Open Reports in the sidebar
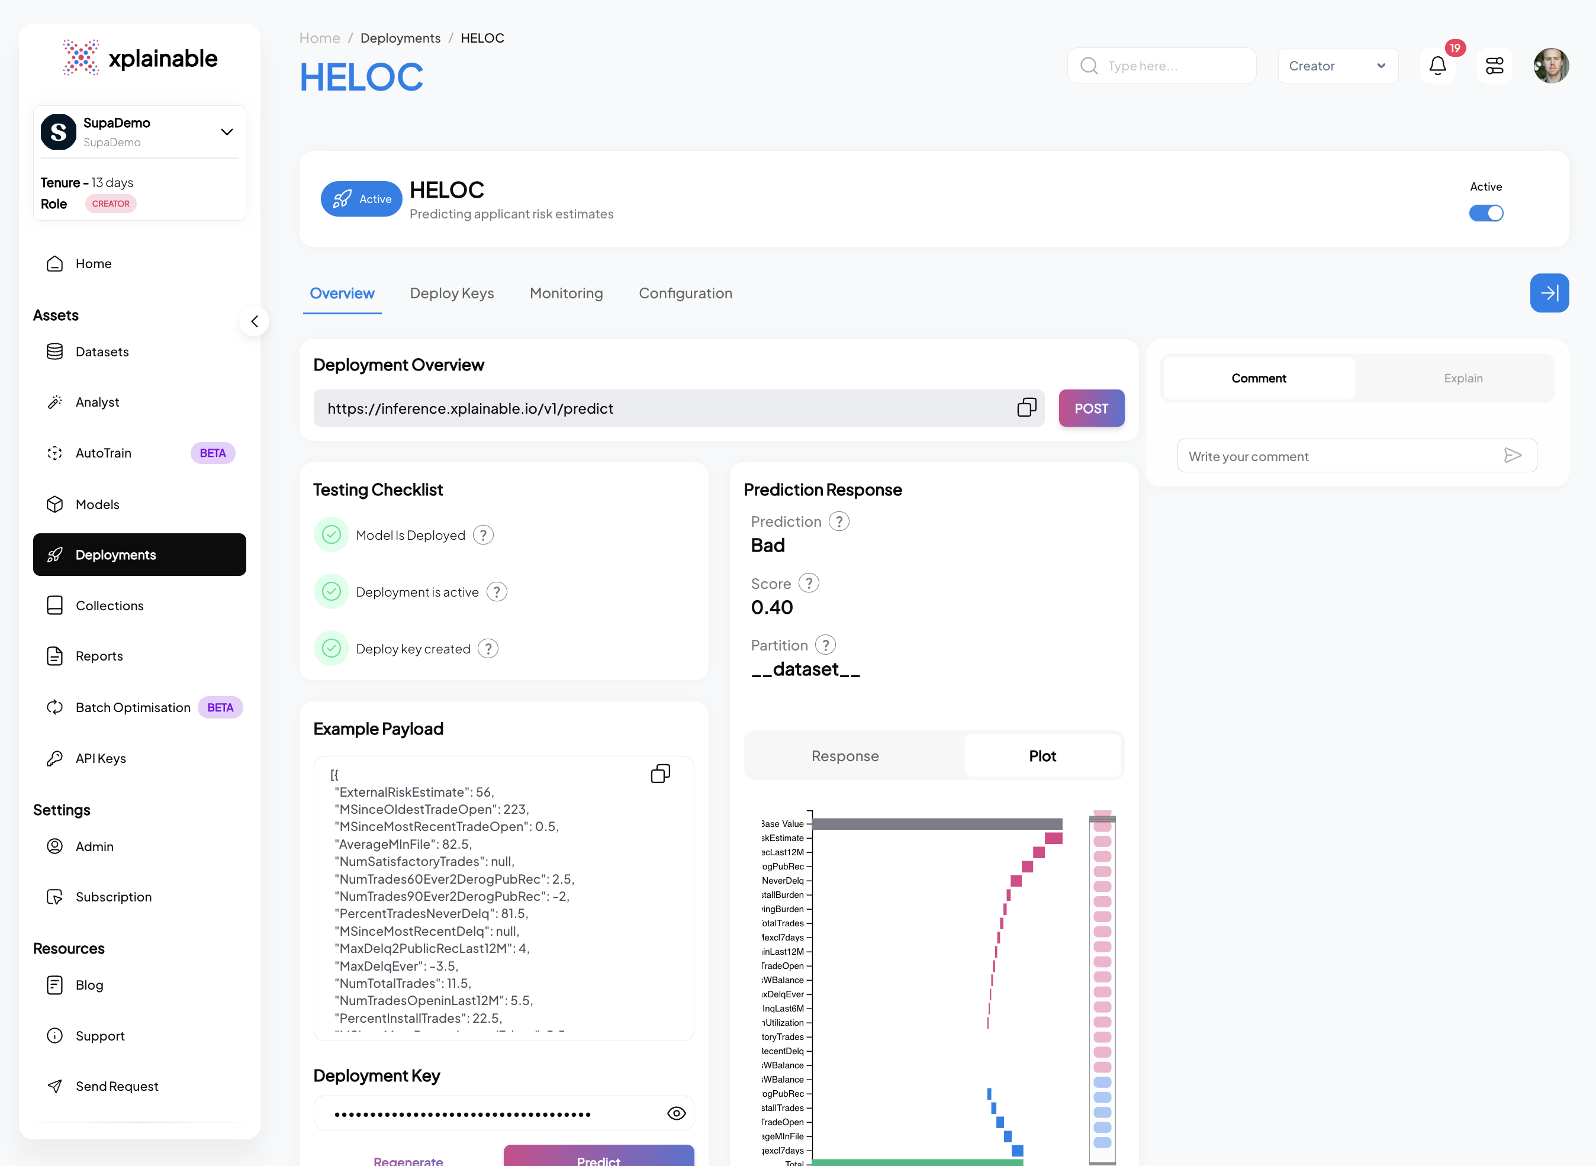1596x1166 pixels. (139, 656)
